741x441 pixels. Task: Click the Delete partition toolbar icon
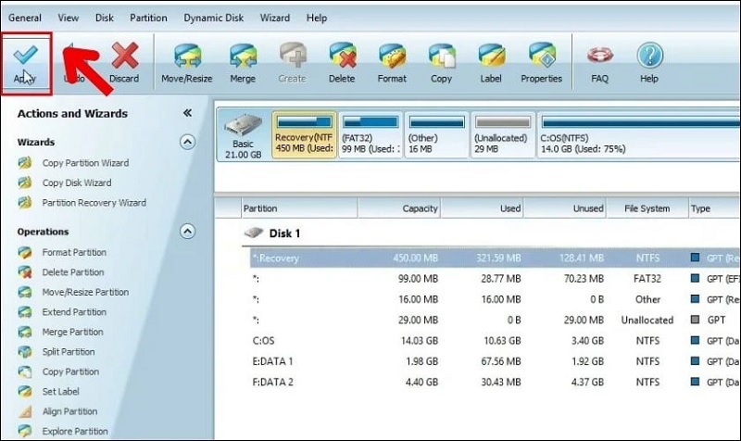(x=342, y=57)
